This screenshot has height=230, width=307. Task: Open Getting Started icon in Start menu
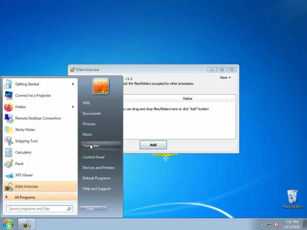[x=8, y=84]
